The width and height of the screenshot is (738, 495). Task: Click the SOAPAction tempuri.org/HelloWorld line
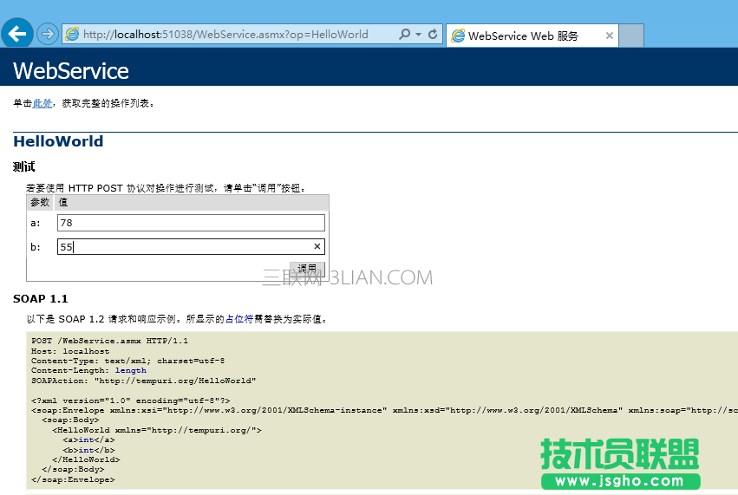(x=144, y=381)
